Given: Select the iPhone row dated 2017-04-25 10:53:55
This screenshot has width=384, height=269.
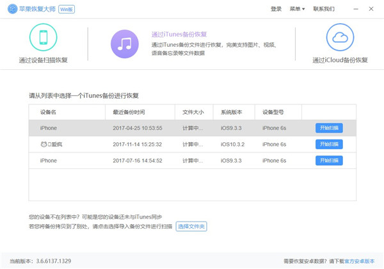Looking at the screenshot, I should [192, 128].
